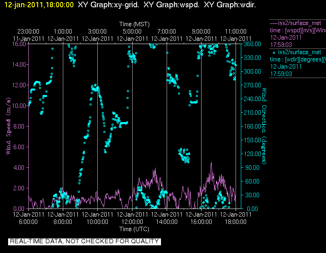Click the 16.00 wind speed tick label

coord(19,44)
